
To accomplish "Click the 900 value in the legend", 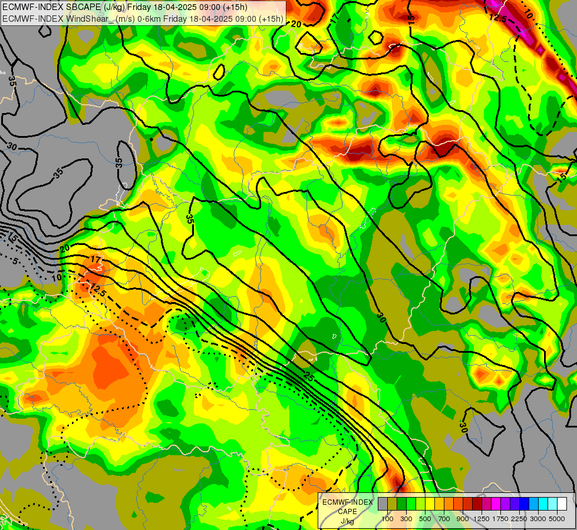I will pyautogui.click(x=463, y=519).
